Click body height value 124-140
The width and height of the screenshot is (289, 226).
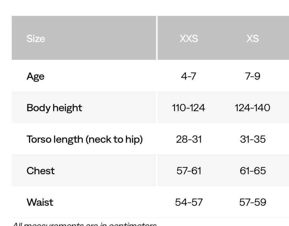click(x=252, y=108)
